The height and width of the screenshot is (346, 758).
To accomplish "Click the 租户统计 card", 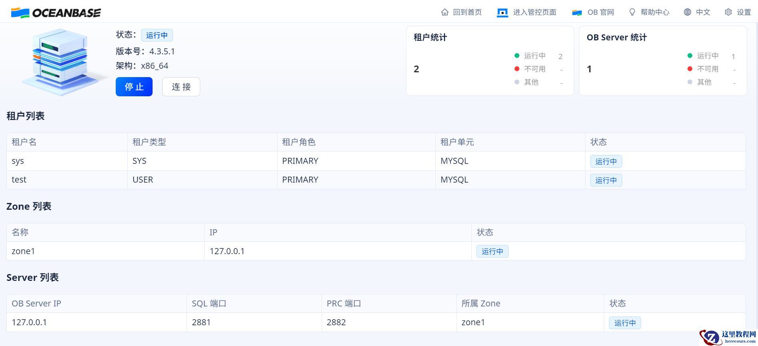I will coord(490,61).
